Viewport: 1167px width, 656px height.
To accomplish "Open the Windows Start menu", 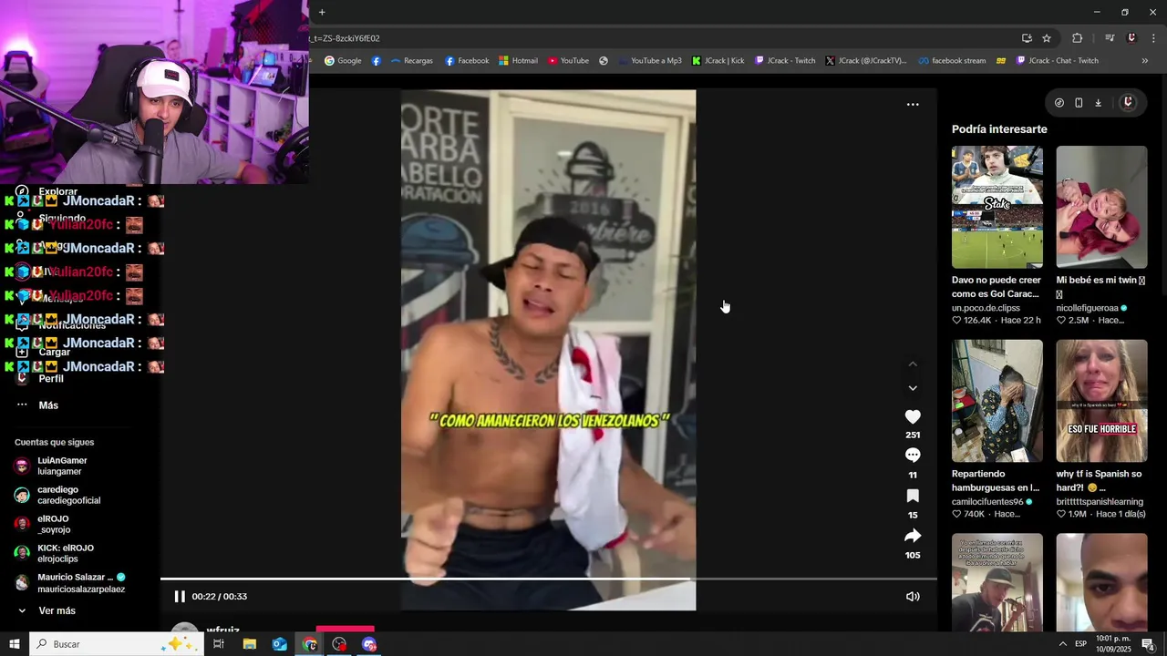I will (14, 644).
